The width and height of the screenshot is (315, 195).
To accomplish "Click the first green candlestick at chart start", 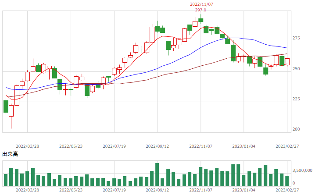I will [6, 106].
